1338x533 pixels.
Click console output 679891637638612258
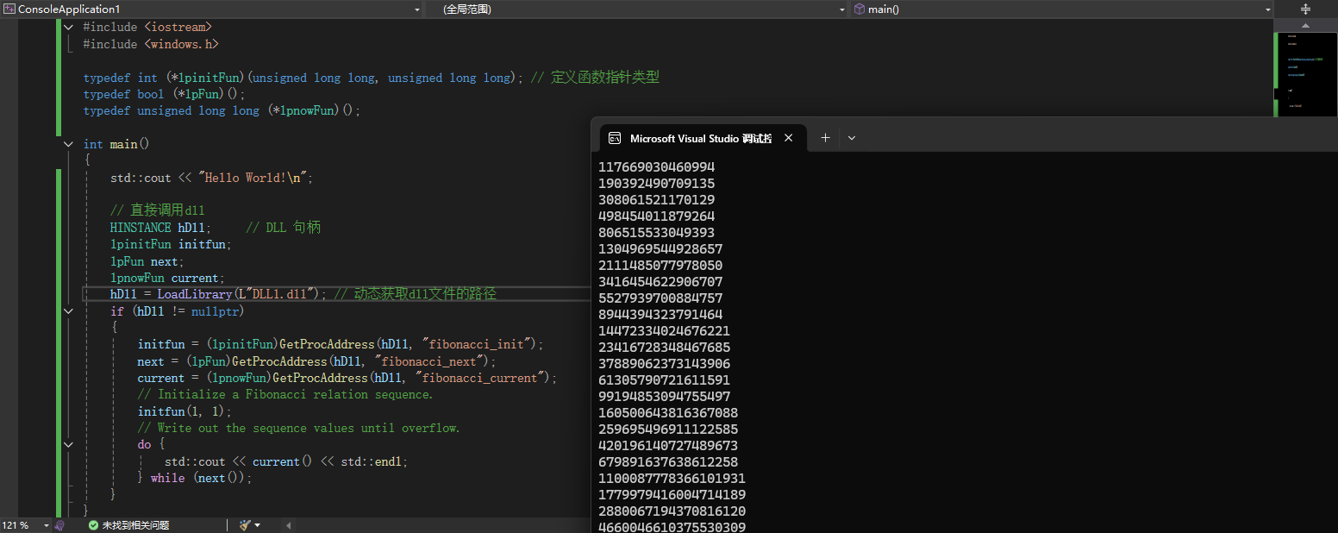pos(668,462)
